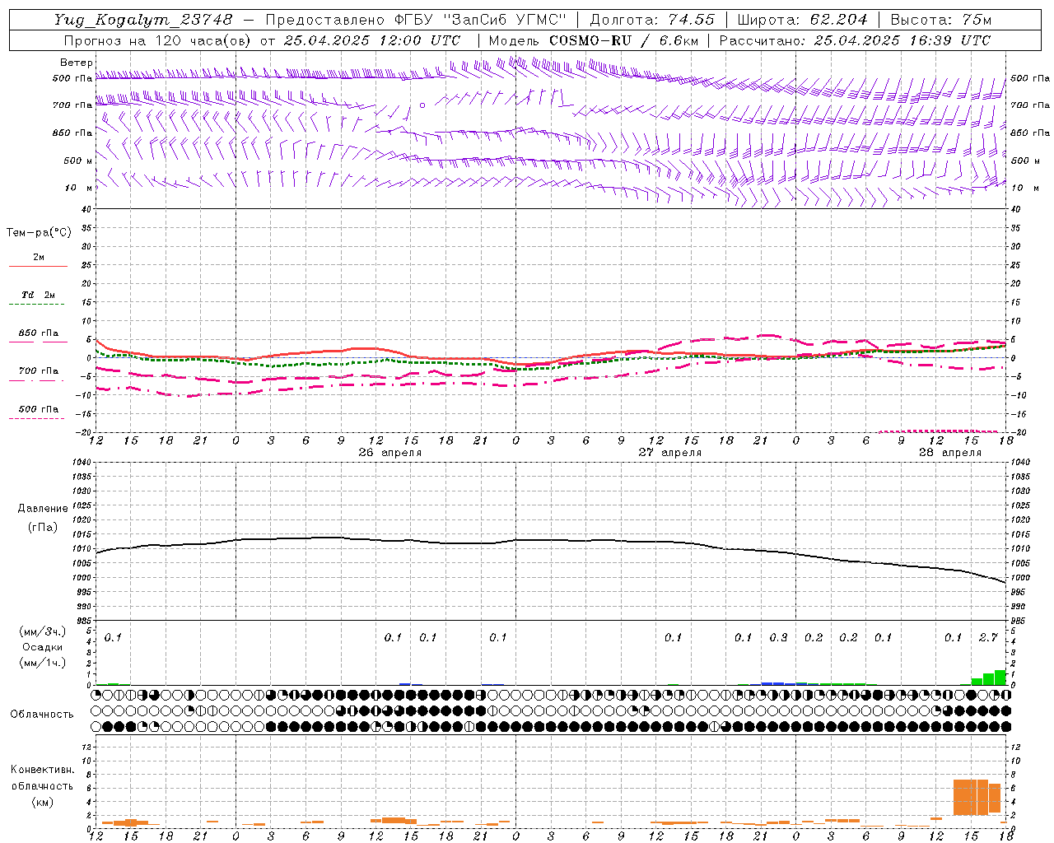The height and width of the screenshot is (843, 1054).
Task: Click the model name COSMO-RU / 6.6км
Action: [x=624, y=40]
